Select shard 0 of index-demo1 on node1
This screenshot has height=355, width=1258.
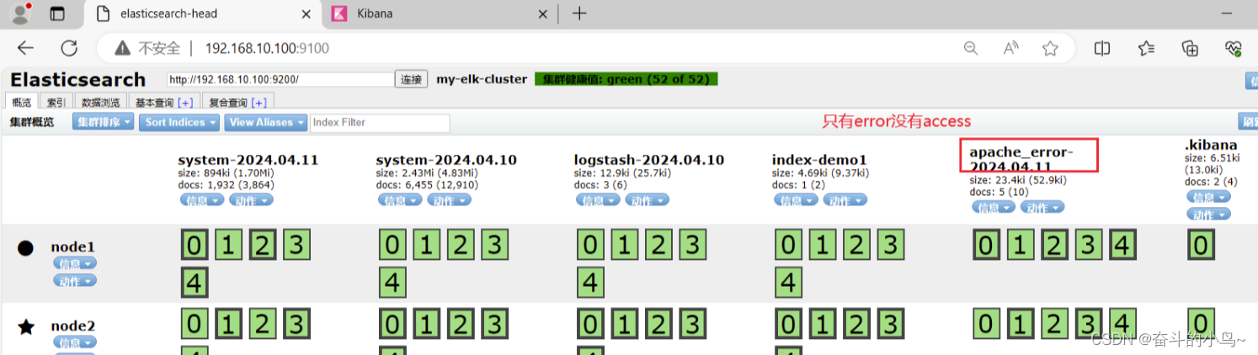click(788, 246)
